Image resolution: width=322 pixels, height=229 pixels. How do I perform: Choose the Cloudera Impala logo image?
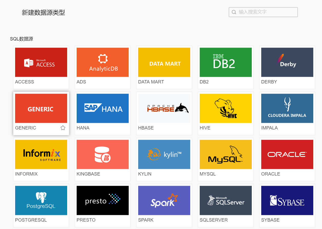[x=287, y=108]
